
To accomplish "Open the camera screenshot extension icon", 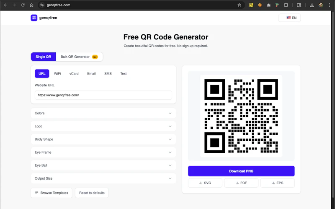I will point(268,5).
